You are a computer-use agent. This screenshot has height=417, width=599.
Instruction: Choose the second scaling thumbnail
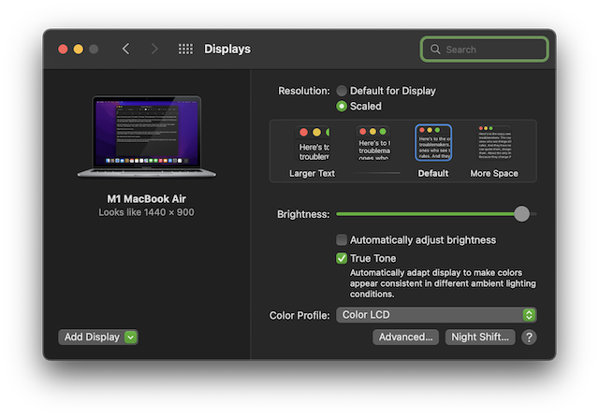373,143
